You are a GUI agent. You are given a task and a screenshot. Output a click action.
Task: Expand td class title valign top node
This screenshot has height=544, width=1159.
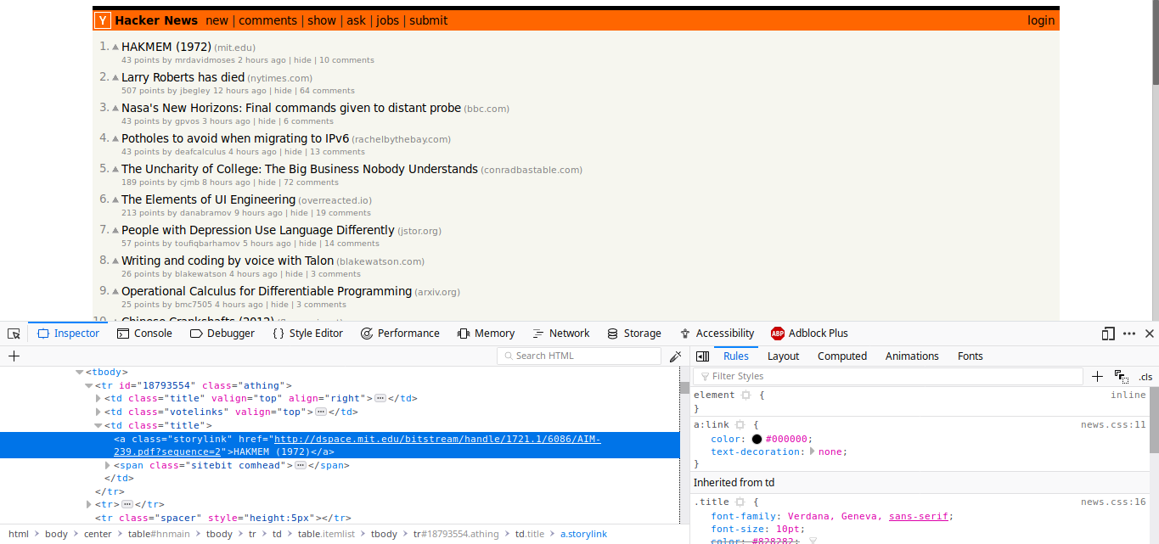(98, 399)
